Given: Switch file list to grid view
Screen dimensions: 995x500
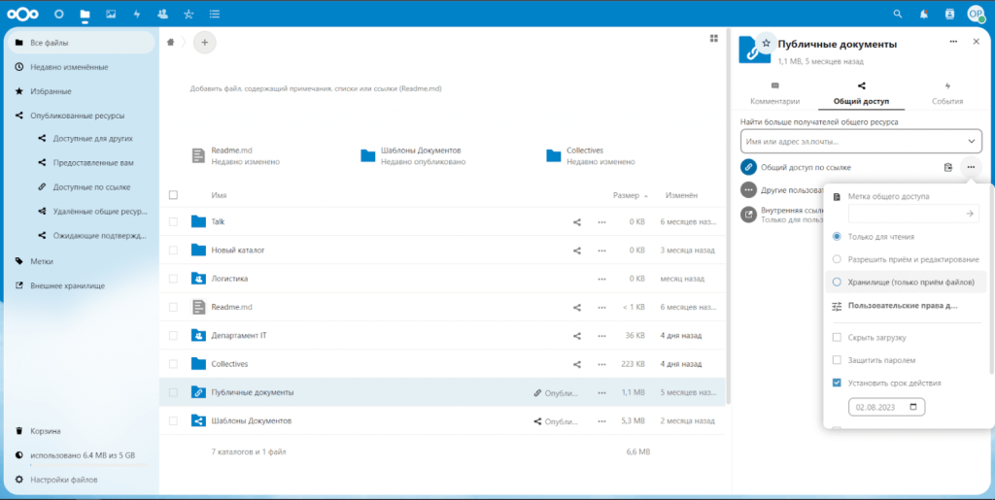Looking at the screenshot, I should click(x=714, y=39).
